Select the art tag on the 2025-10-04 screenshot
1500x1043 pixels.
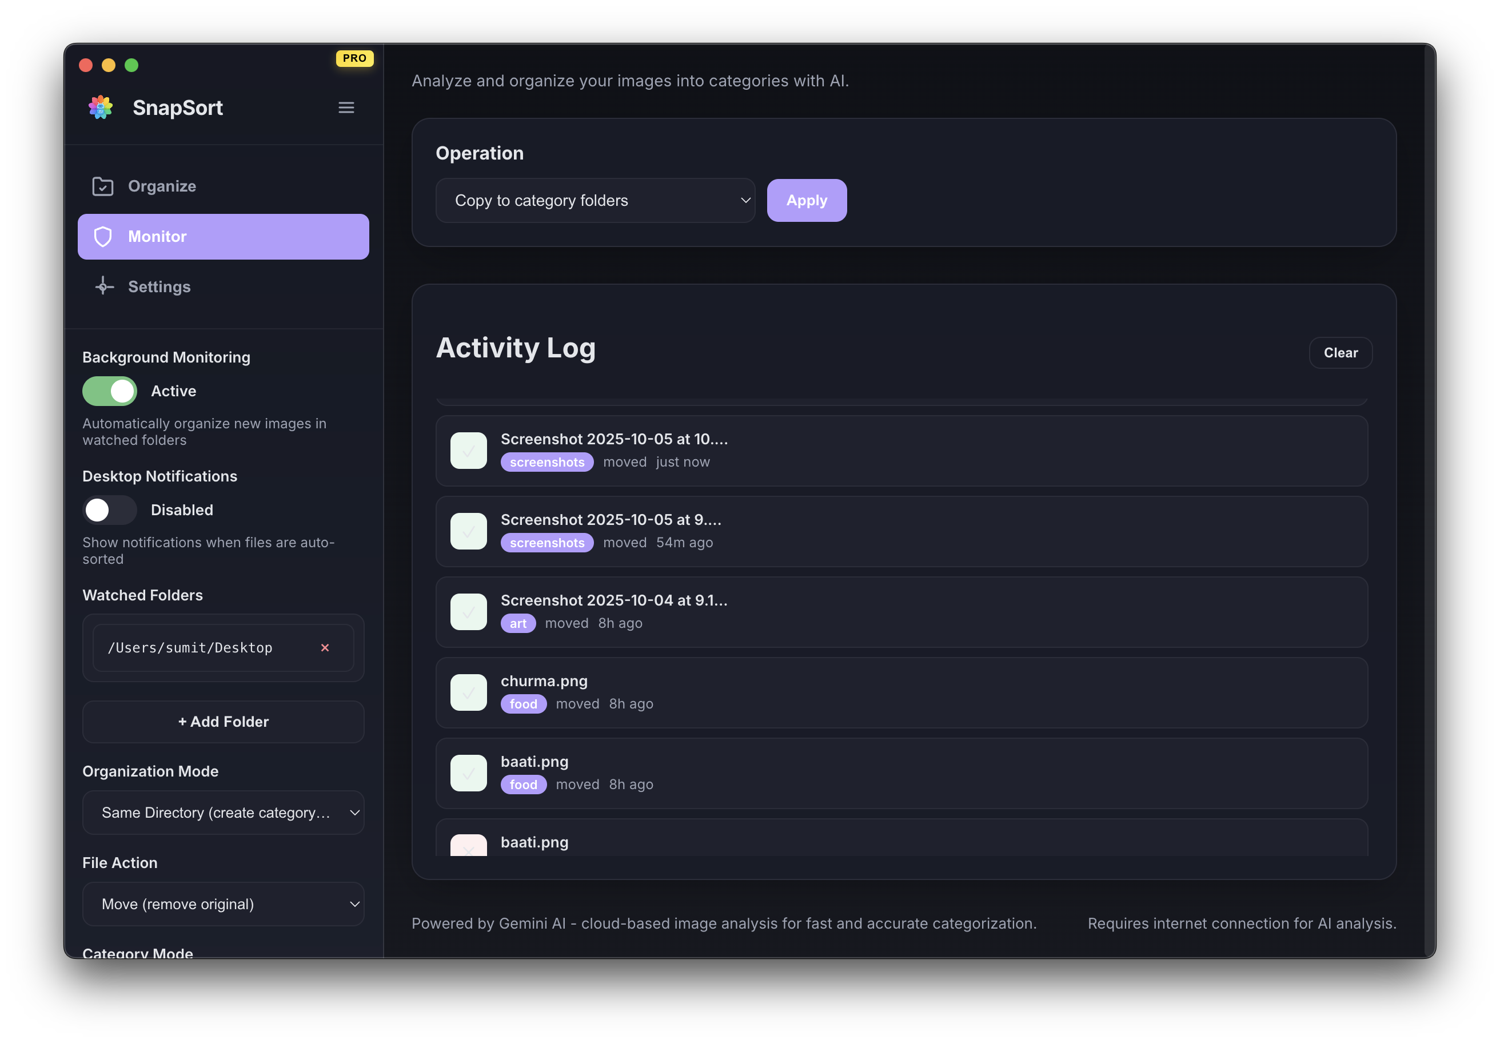(x=517, y=623)
